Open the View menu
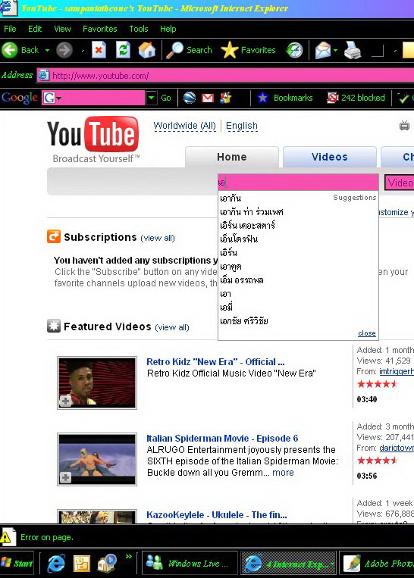Viewport: 414px width, 578px height. [x=62, y=29]
